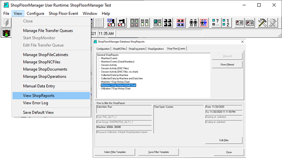Select General ShopReports tree root
Screen dimensions: 282x159
click(x=108, y=55)
